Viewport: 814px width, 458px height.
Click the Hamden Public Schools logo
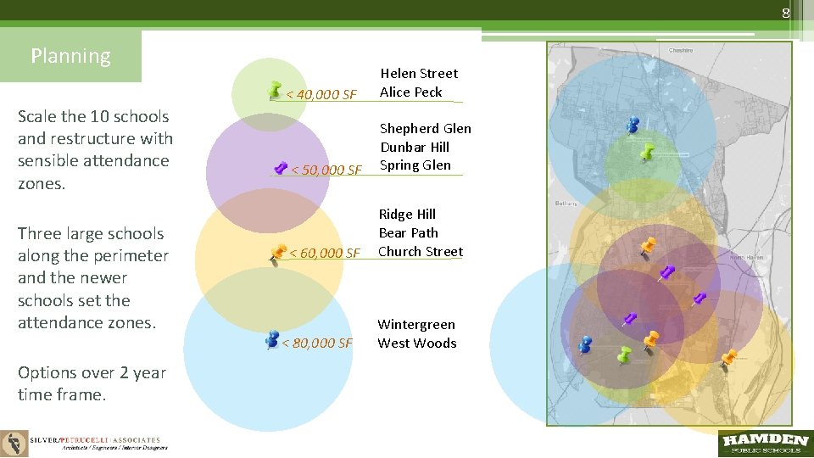pyautogui.click(x=766, y=444)
